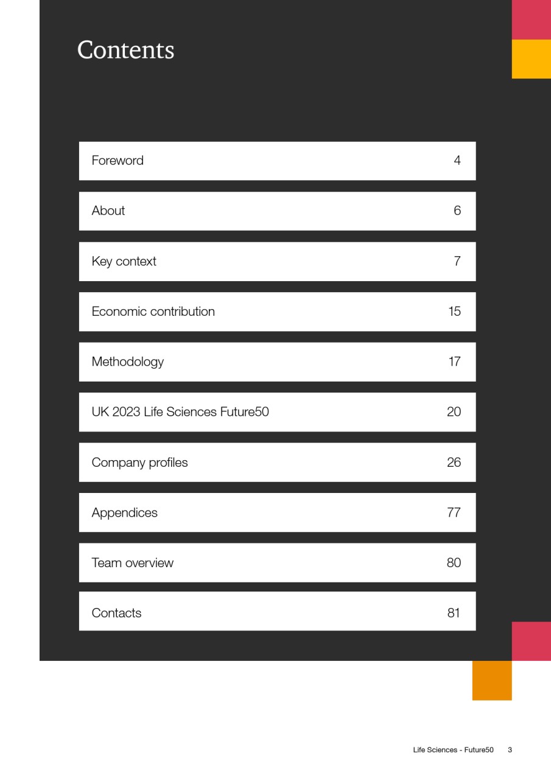Go to Company profiles section
The width and height of the screenshot is (551, 779).
(x=277, y=463)
